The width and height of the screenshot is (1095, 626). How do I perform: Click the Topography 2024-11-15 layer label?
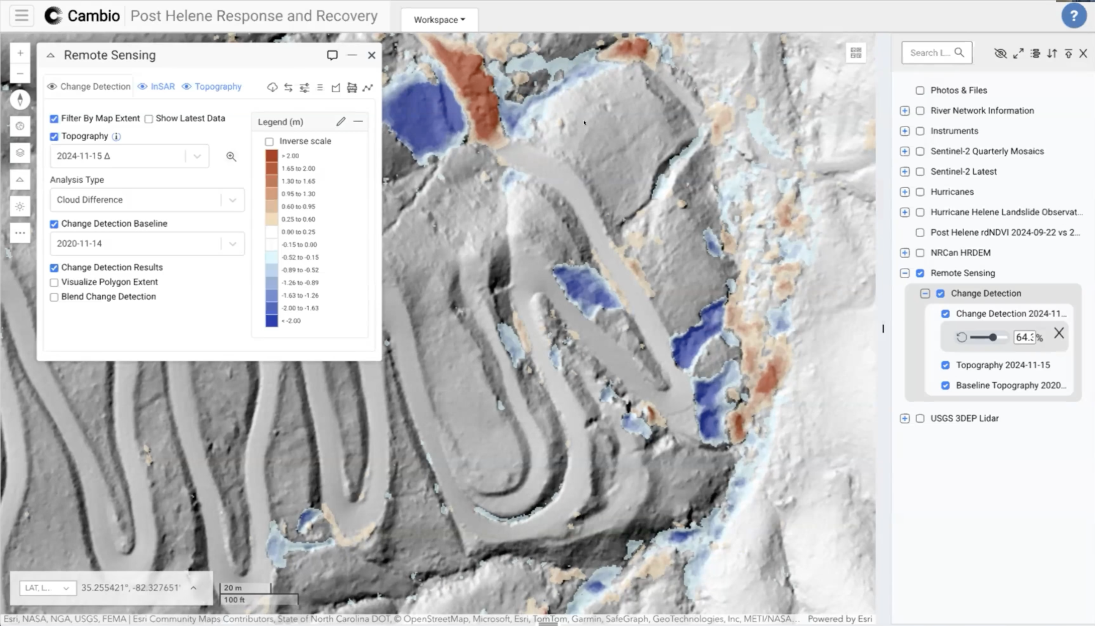1002,365
